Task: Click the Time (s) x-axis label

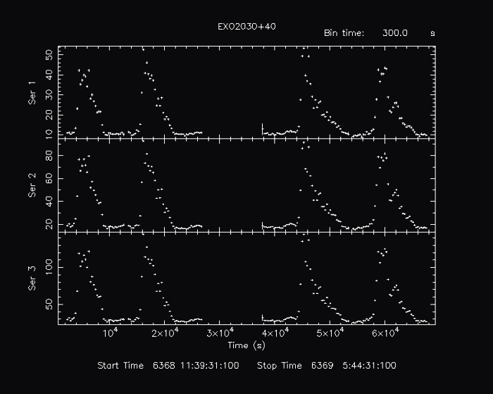Action: [x=246, y=345]
